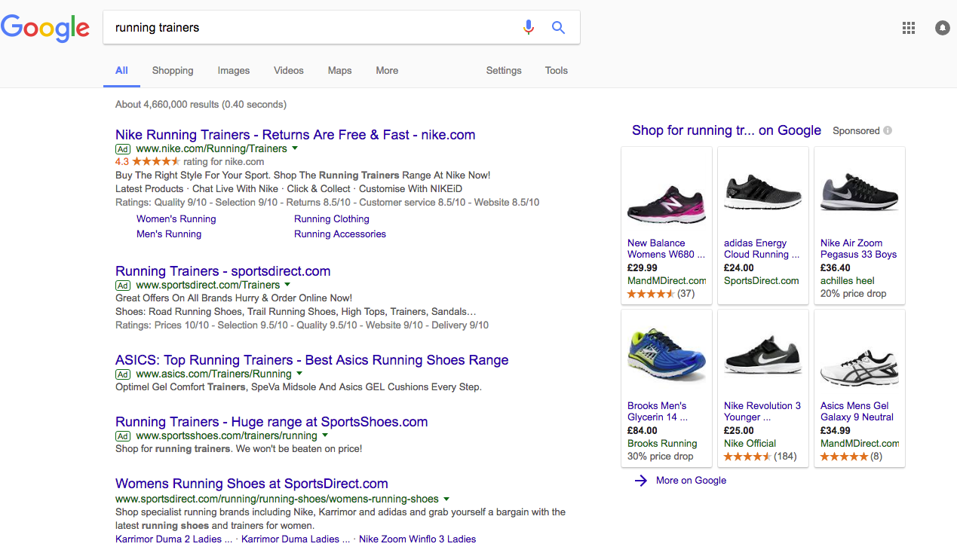Open the More search options menu

pyautogui.click(x=387, y=70)
